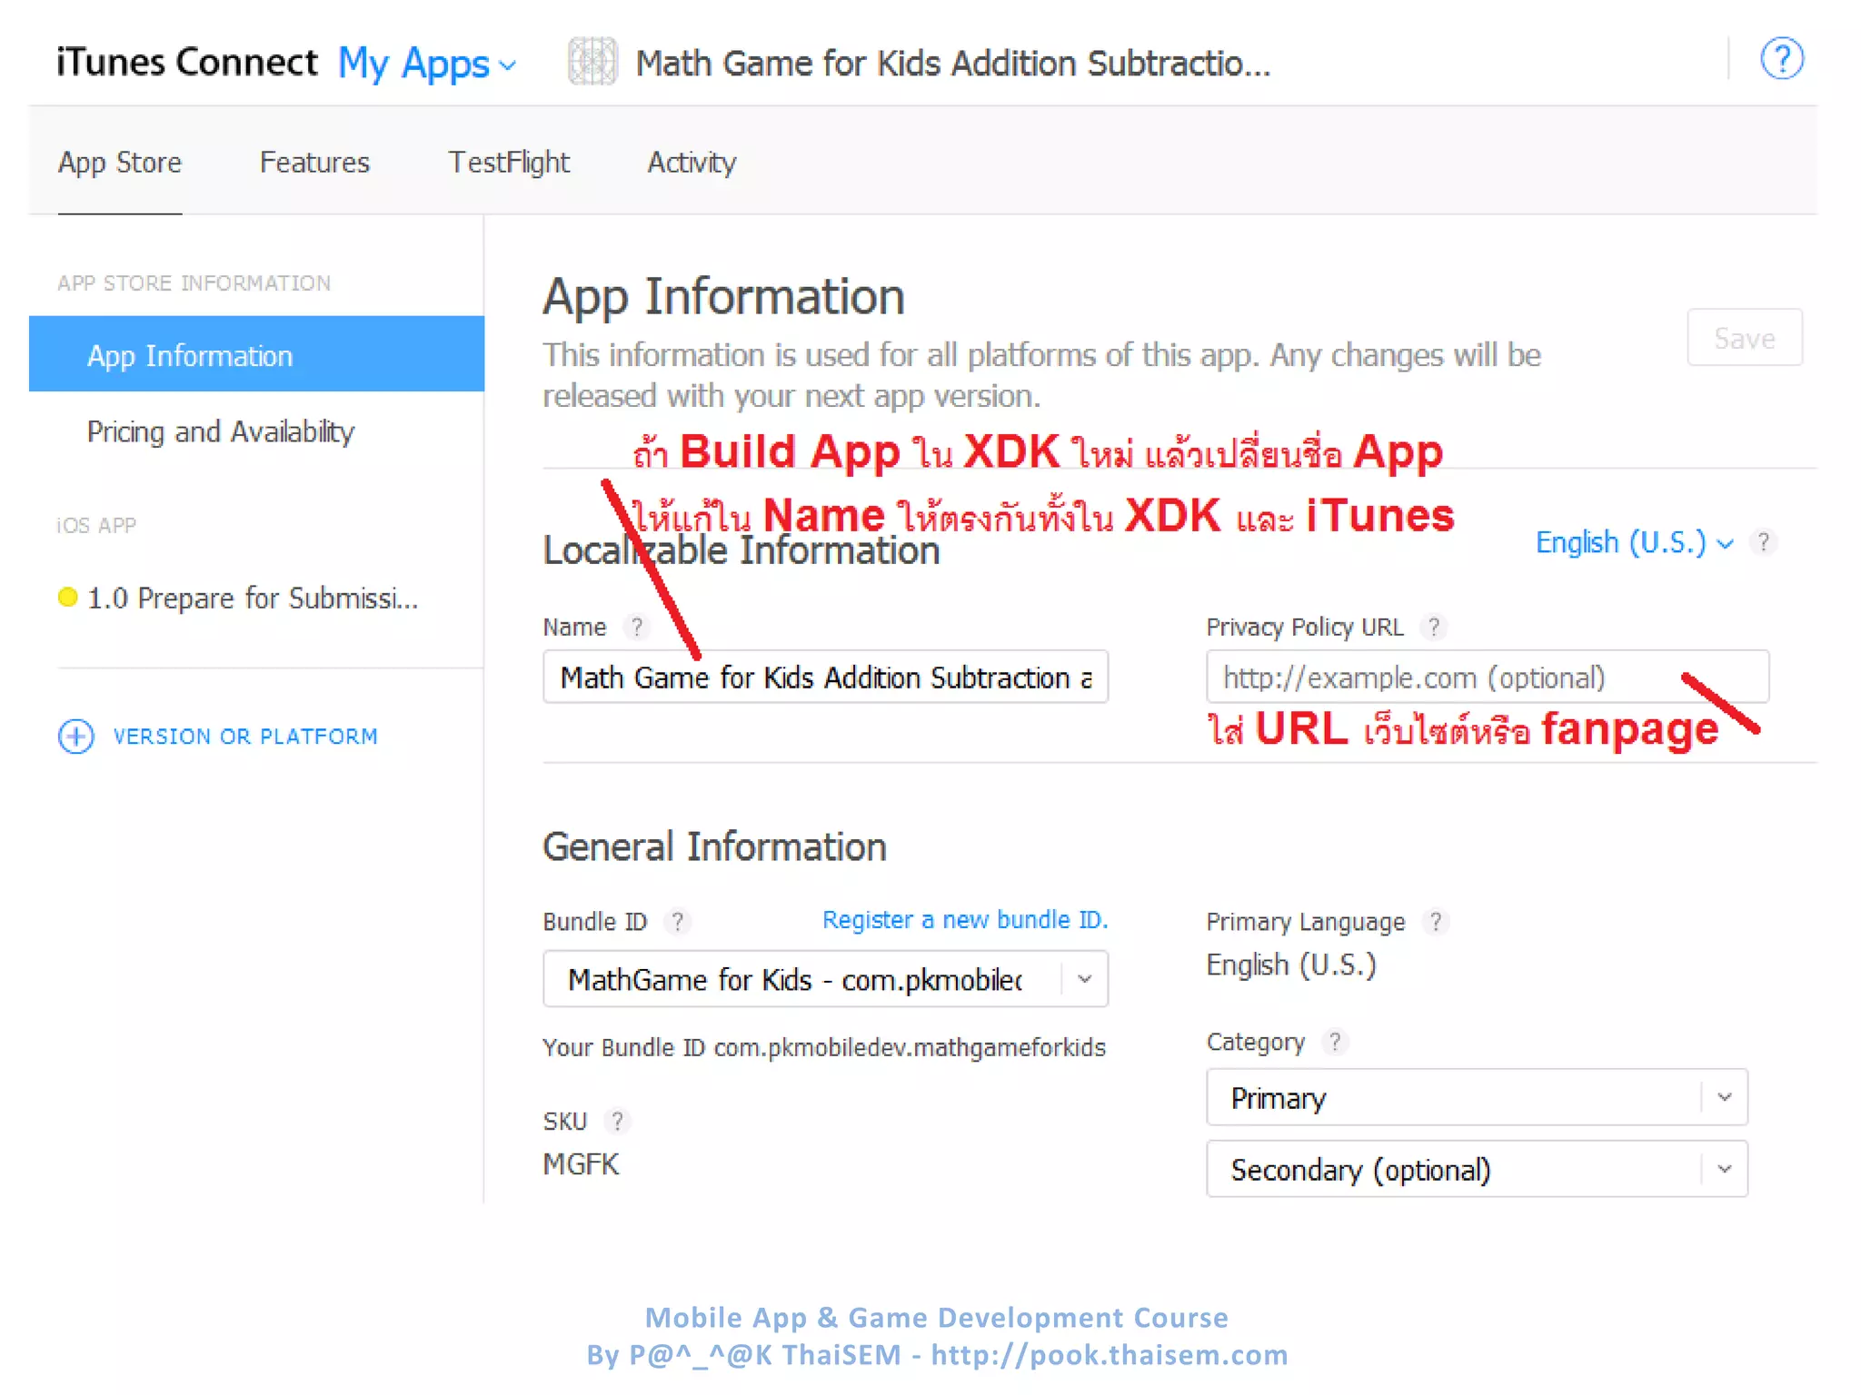Click the Name field help icon
The width and height of the screenshot is (1861, 1395).
637,627
